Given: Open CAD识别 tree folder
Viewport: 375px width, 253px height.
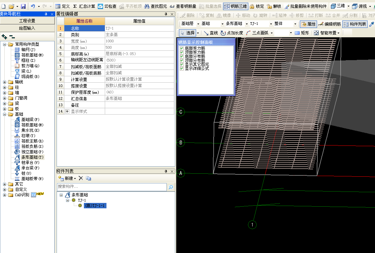Looking at the screenshot, I should pyautogui.click(x=22, y=195).
